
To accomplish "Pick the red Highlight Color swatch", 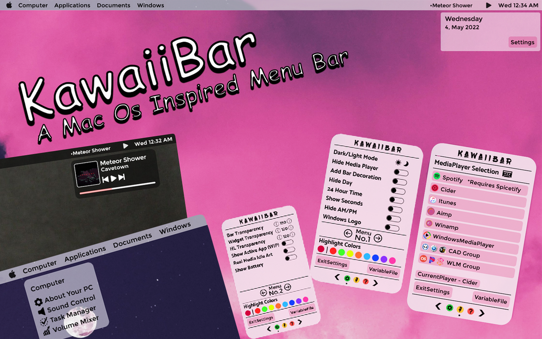I will click(x=333, y=251).
